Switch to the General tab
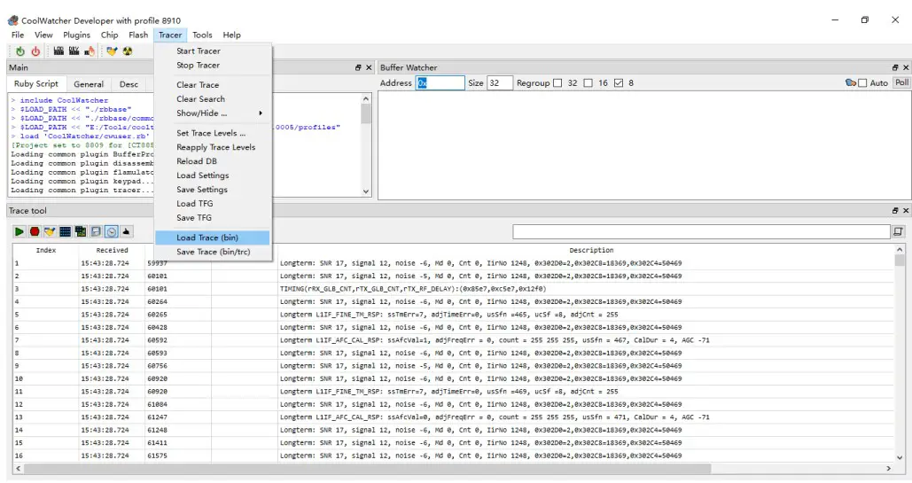912x483 pixels. [x=89, y=84]
